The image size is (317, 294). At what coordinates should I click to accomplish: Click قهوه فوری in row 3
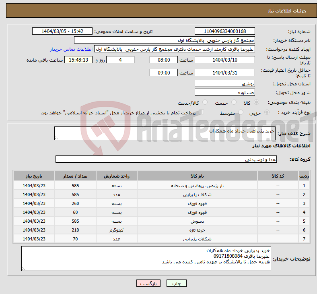[x=197, y=203]
